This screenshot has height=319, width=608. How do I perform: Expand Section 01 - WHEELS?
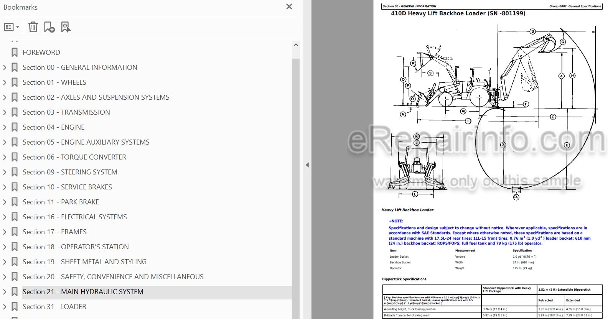point(5,82)
